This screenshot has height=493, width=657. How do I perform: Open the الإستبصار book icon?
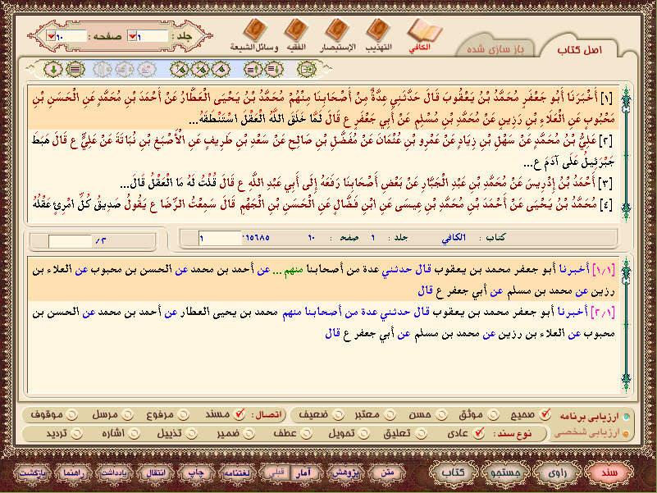[336, 33]
